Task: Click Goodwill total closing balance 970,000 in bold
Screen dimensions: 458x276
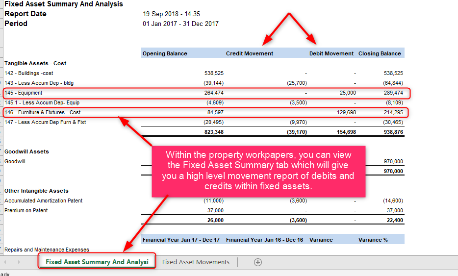Action: 393,171
